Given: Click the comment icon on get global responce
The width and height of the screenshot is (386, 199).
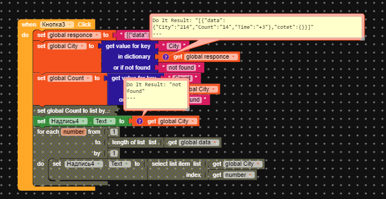Looking at the screenshot, I should coord(166,57).
